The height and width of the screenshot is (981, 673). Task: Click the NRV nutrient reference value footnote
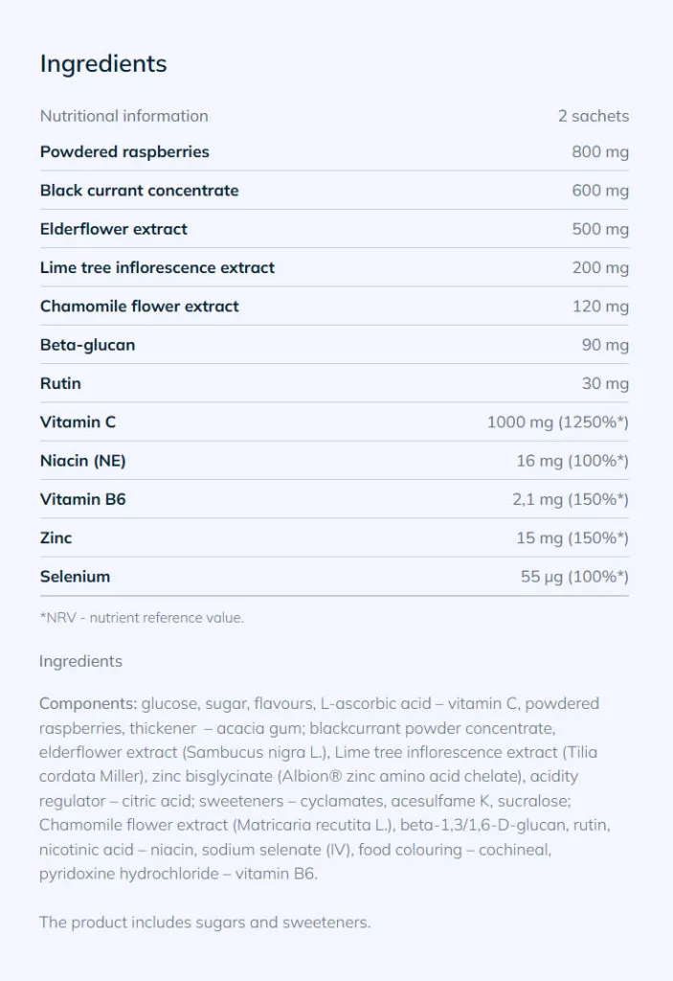(x=142, y=618)
